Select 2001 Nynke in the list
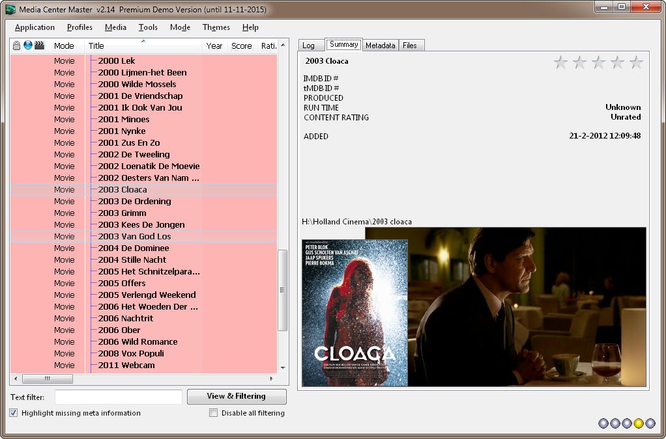The width and height of the screenshot is (666, 439). 143,131
